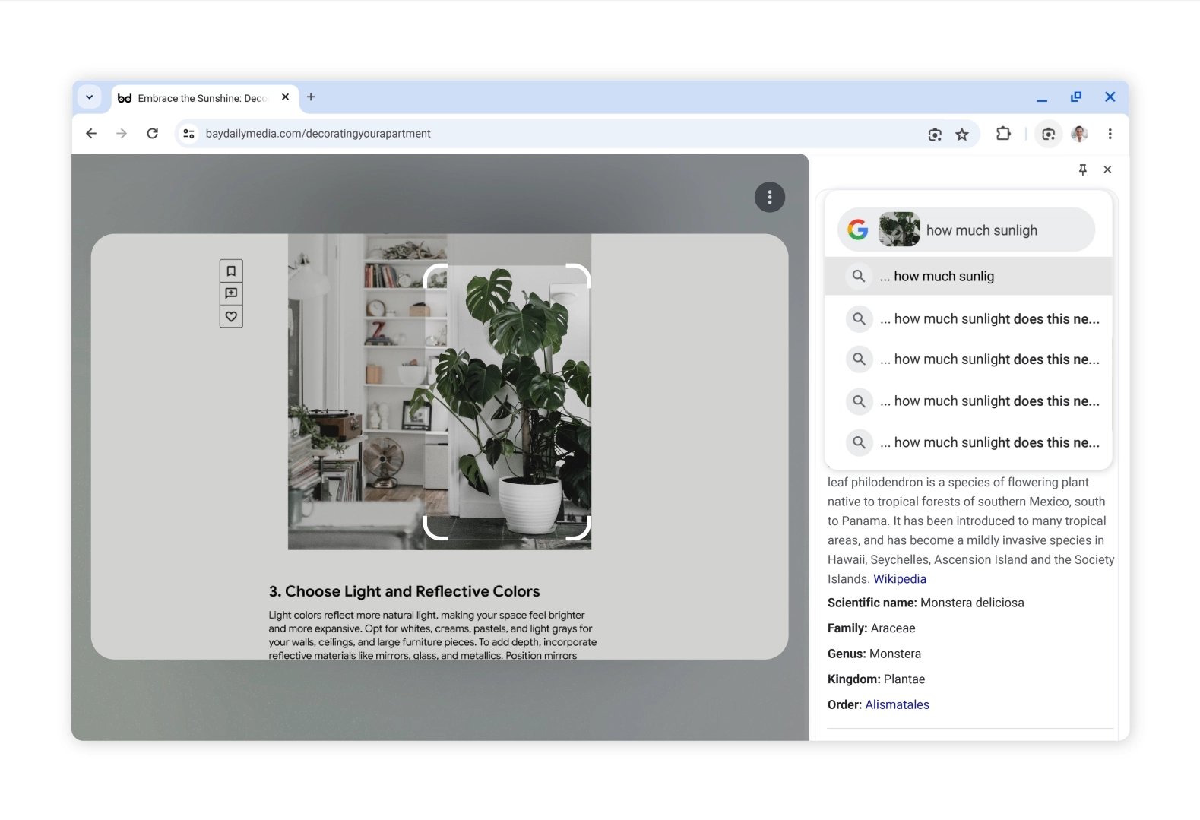Screen dimensions: 1200x820
Task: Click the Google logo in search box
Action: tap(858, 230)
